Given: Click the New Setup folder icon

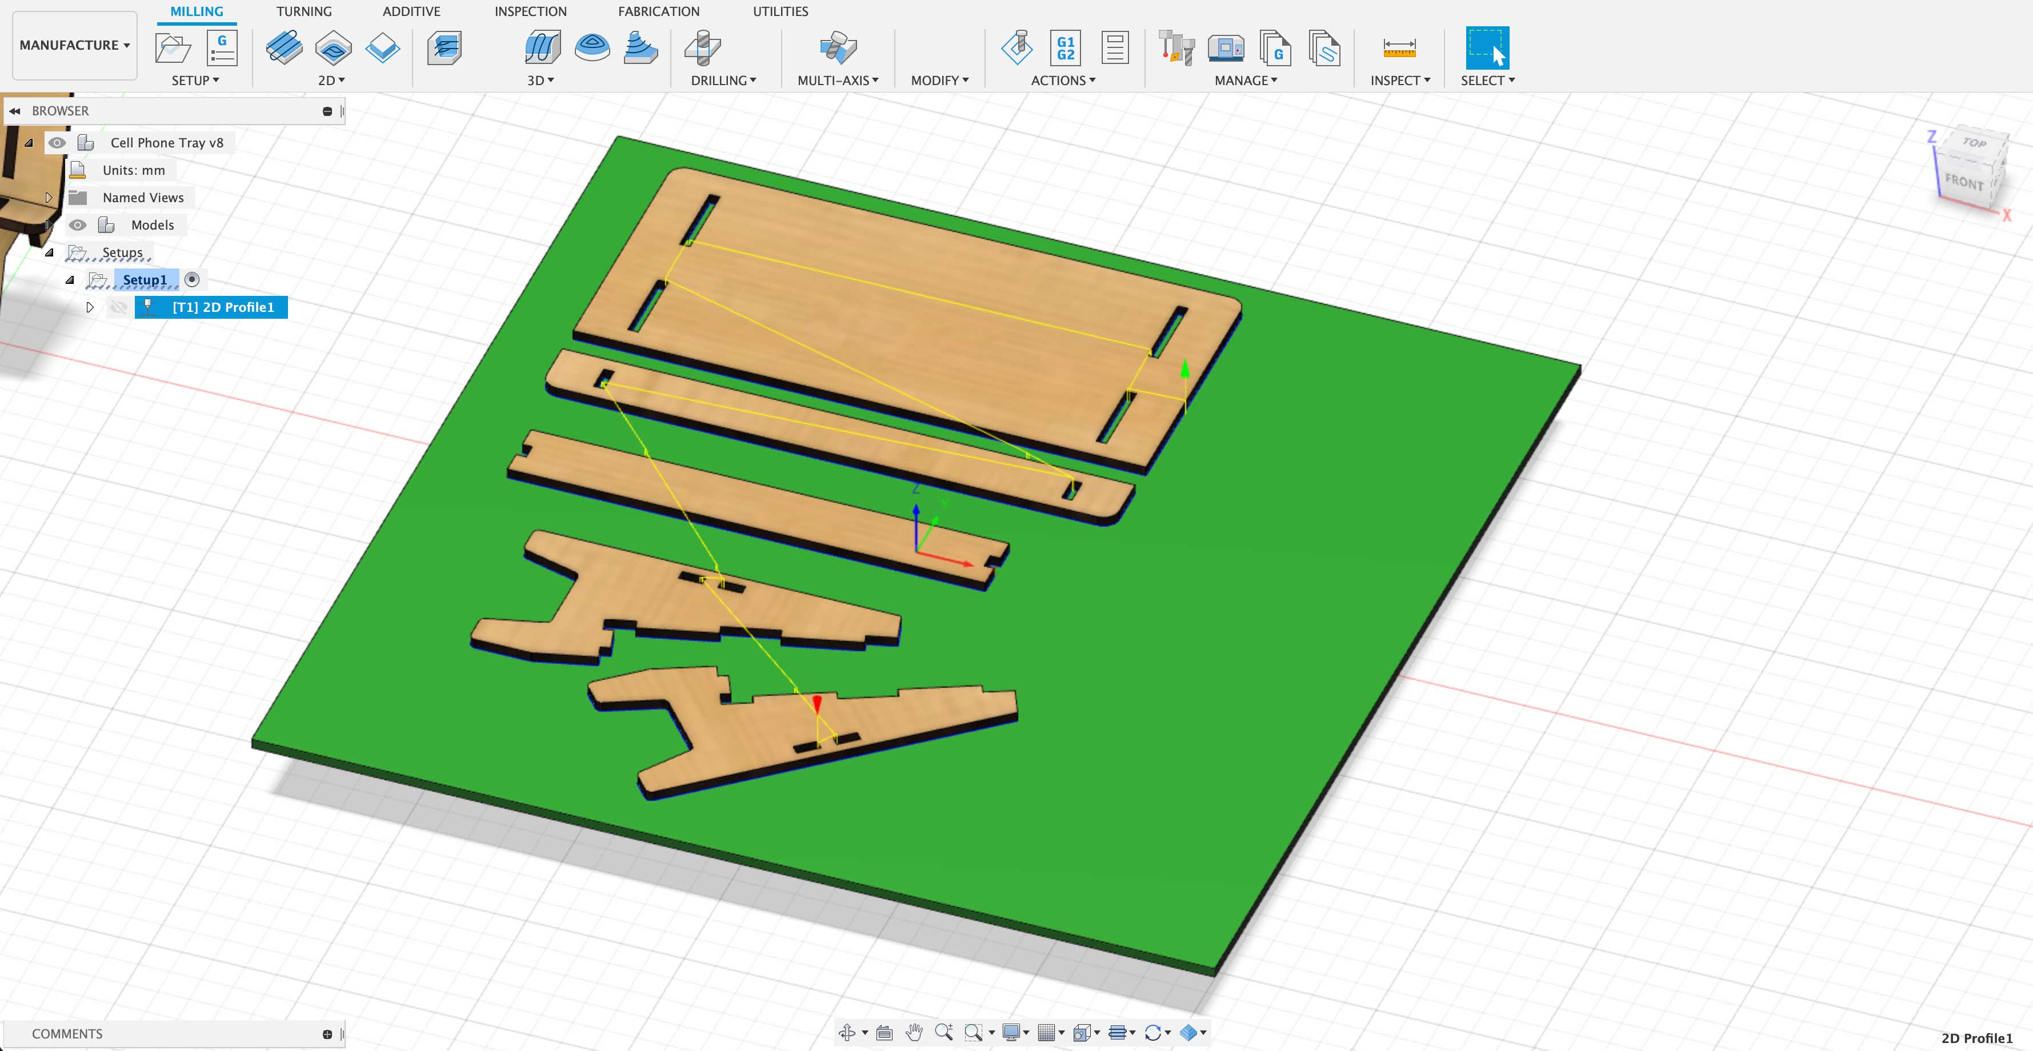Looking at the screenshot, I should 173,48.
